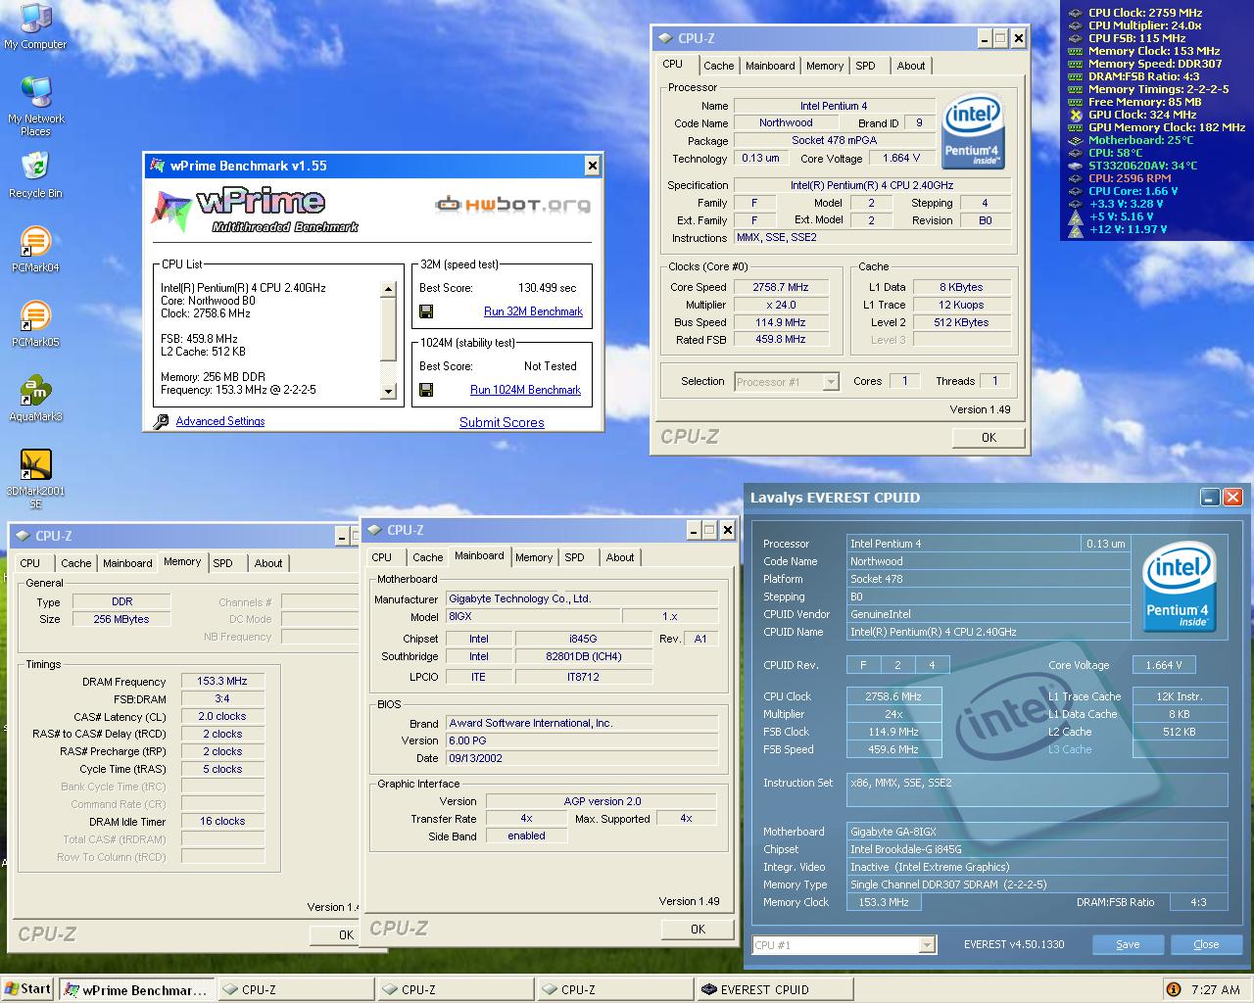Screen dimensions: 1254x1003
Task: Open My Network Places icon
Action: [35, 106]
